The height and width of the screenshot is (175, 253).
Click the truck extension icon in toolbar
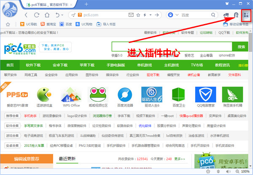pos(226,15)
